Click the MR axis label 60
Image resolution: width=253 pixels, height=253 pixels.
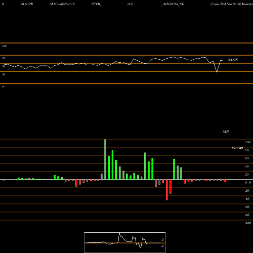point(247,158)
